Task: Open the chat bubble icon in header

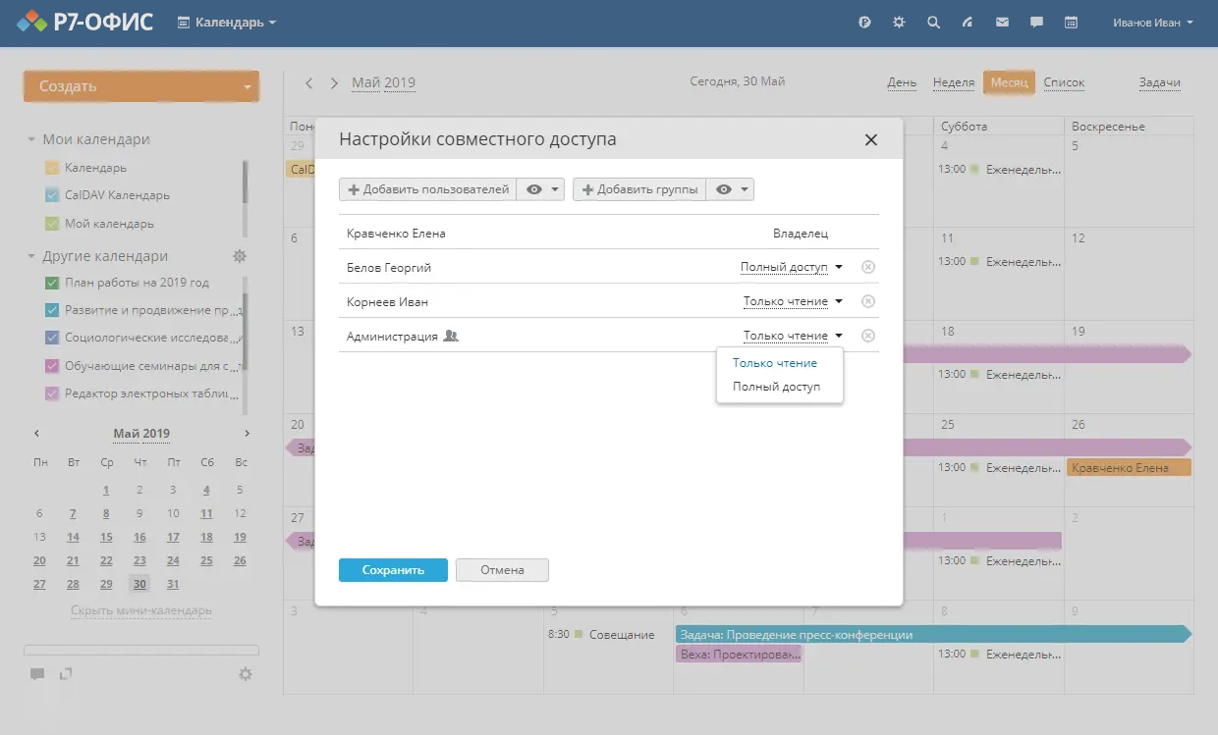Action: point(1036,23)
